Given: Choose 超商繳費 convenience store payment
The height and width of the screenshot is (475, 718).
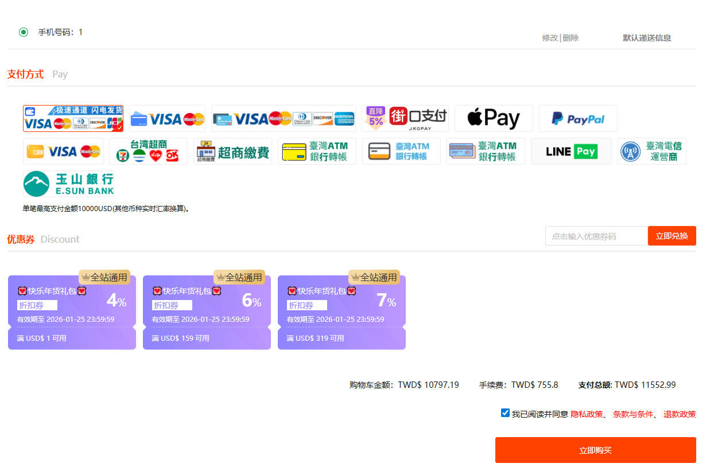Looking at the screenshot, I should pos(232,151).
